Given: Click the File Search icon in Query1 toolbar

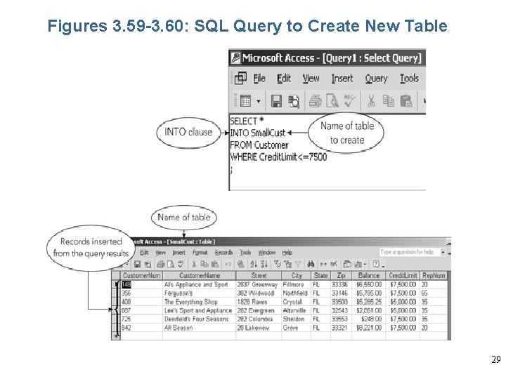Looking at the screenshot, I should pos(294,102).
